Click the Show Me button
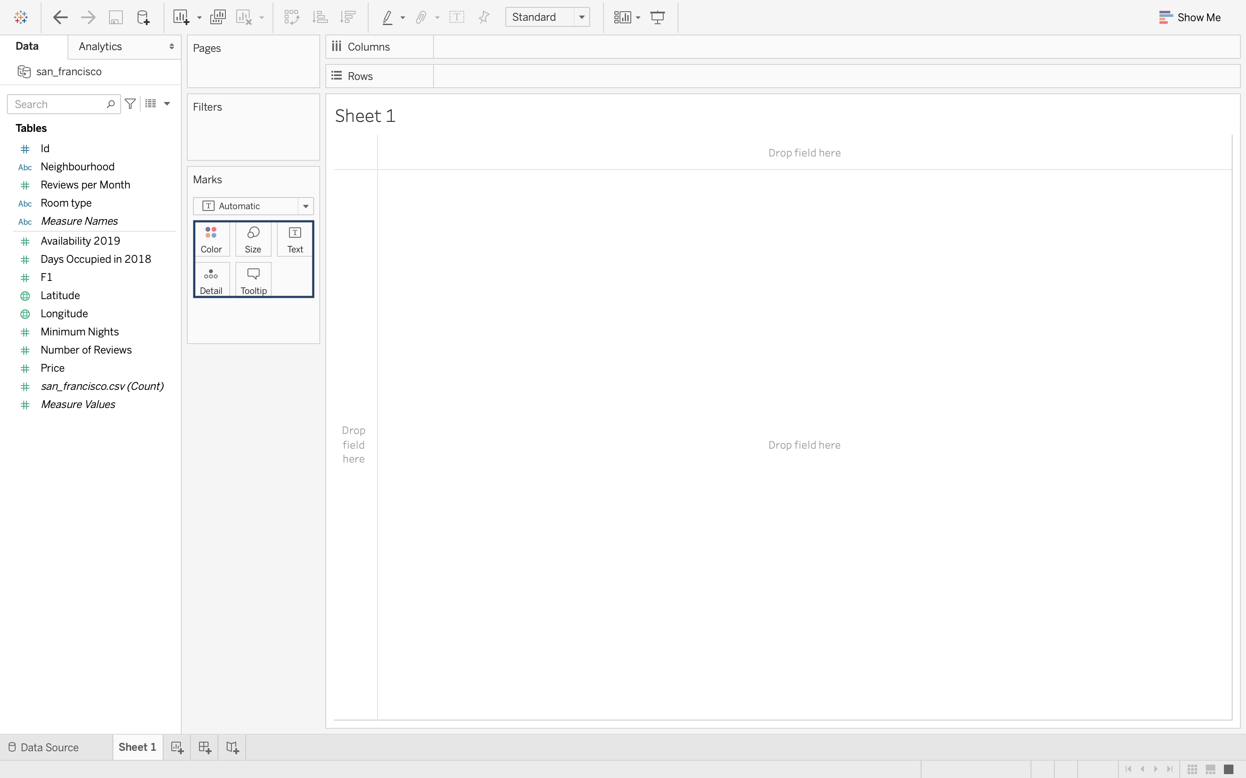 [1190, 17]
